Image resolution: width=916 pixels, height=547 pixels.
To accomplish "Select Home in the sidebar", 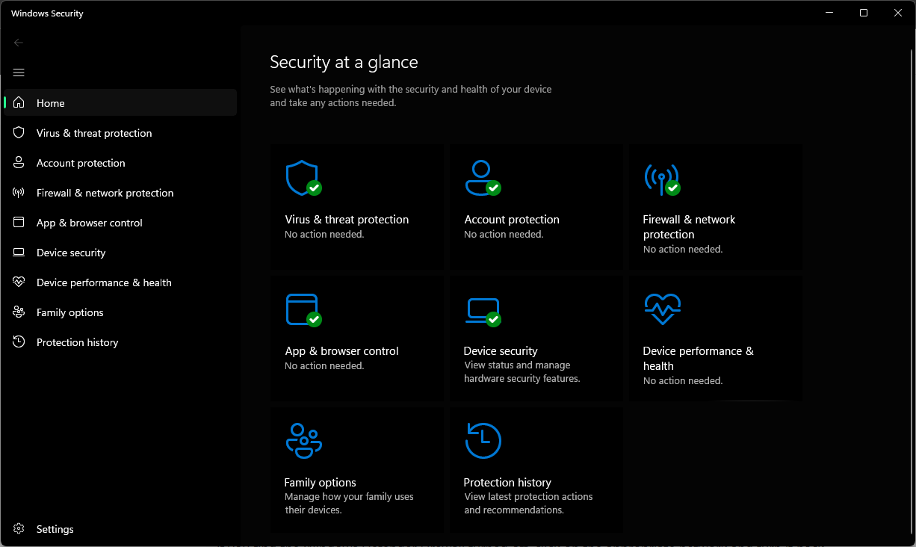I will (x=120, y=102).
